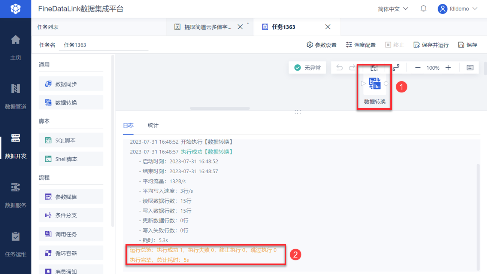The image size is (487, 274).
Task: Click the 写入失败行数：0行 log line
Action: [x=163, y=230]
